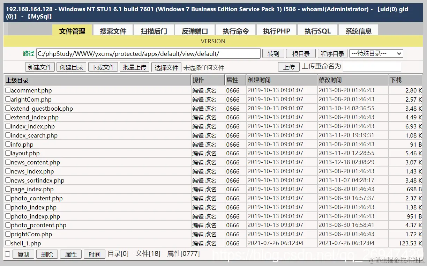Check the extend_guestbook.php checkbox

pos(8,108)
